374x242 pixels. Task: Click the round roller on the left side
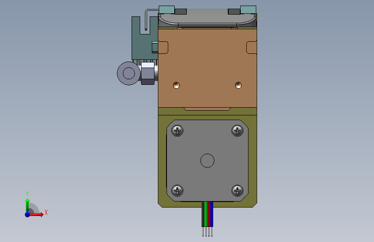129,73
